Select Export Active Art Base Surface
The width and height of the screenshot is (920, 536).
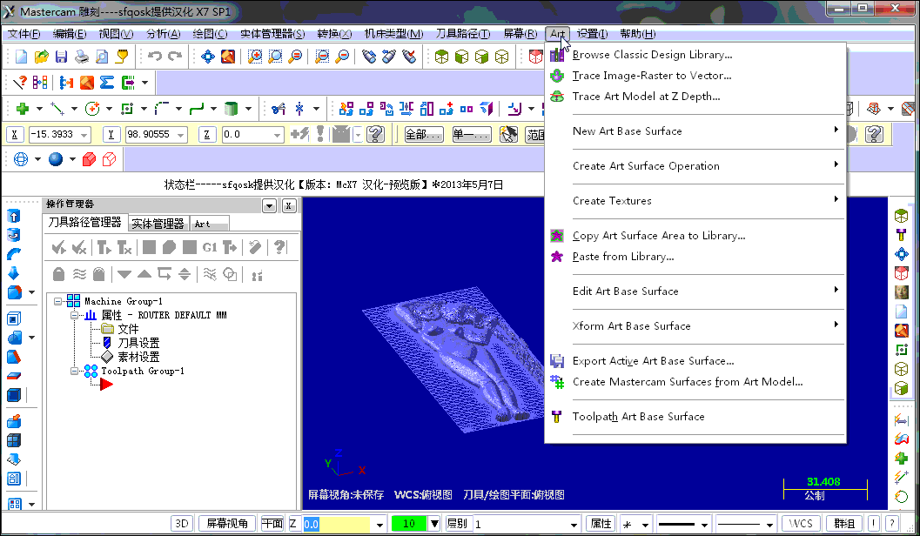pyautogui.click(x=653, y=361)
